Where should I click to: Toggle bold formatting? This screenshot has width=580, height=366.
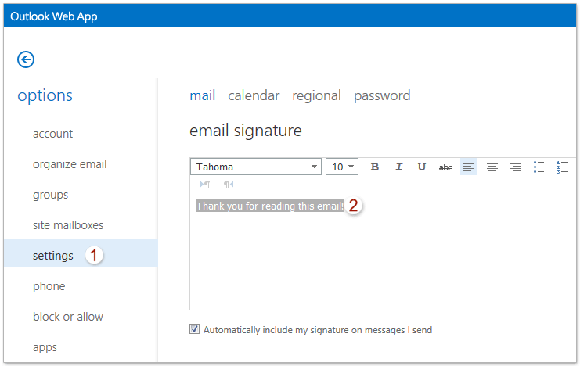tap(374, 167)
